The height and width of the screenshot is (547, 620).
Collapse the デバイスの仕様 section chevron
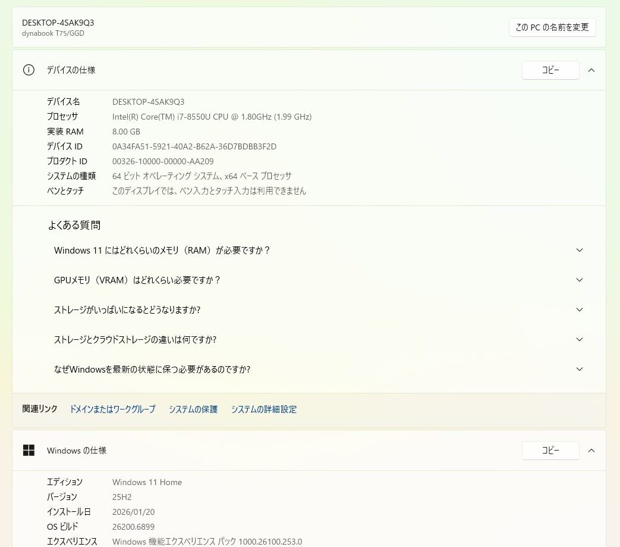coord(591,70)
